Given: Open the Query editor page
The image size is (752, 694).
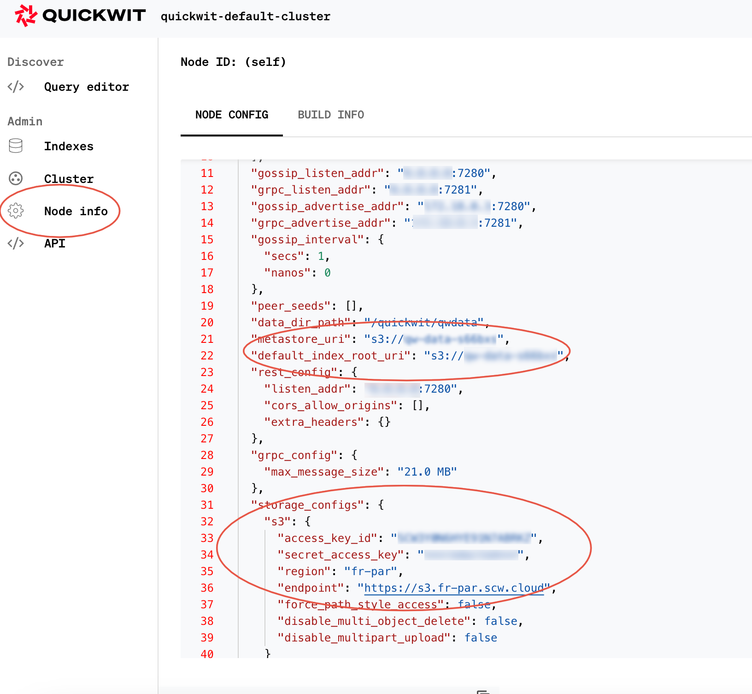Looking at the screenshot, I should tap(86, 87).
